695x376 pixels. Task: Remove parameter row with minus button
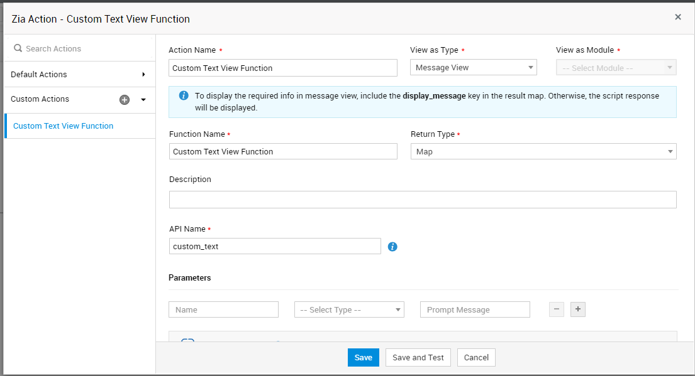[x=557, y=309]
